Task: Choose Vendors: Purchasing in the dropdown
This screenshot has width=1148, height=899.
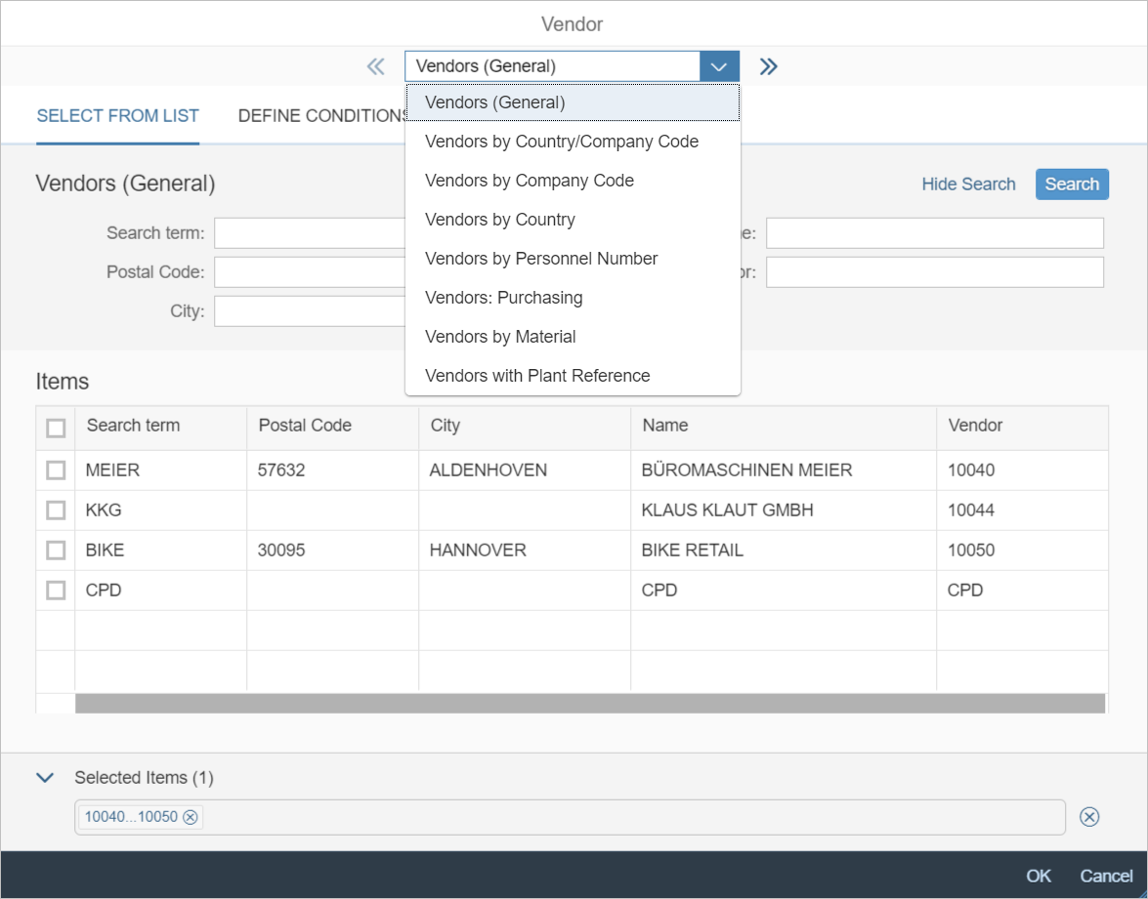Action: pyautogui.click(x=503, y=298)
